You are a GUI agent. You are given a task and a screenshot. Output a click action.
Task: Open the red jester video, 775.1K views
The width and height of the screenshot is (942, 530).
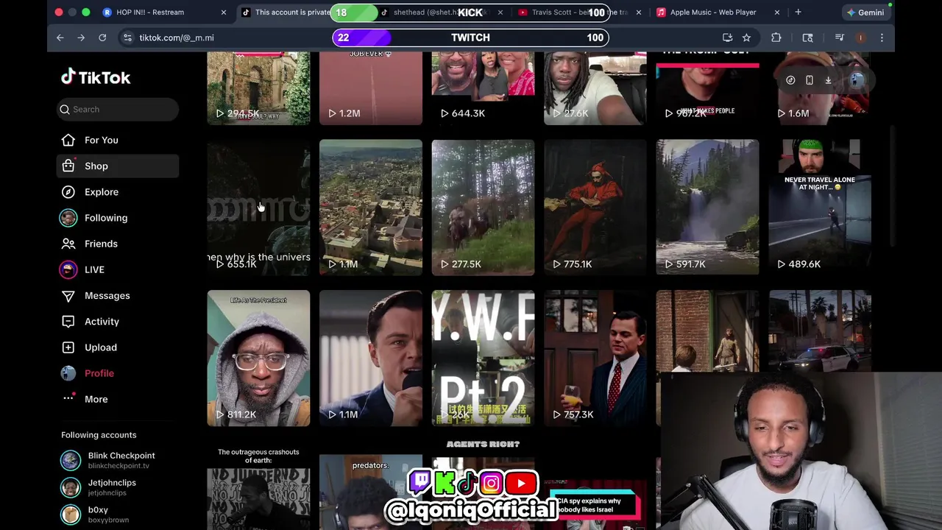595,207
